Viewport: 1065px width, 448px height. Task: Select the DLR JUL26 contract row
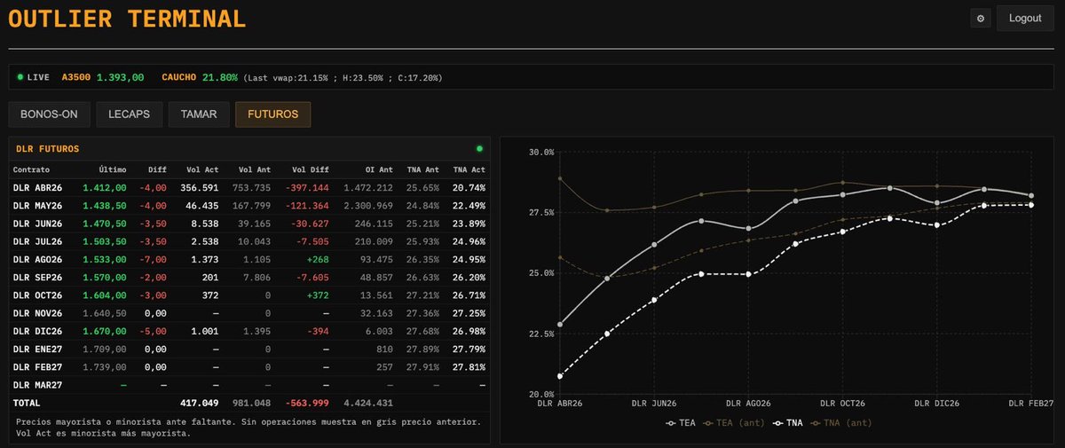coord(249,241)
